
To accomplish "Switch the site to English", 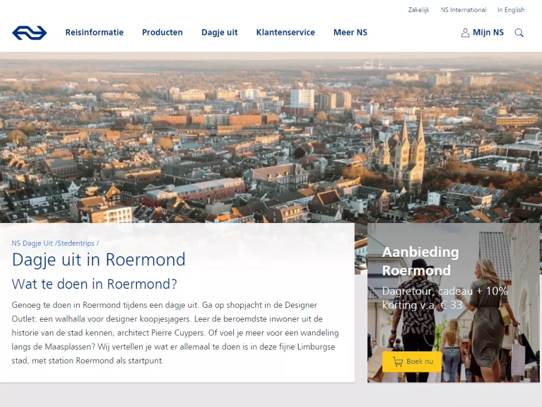I will pos(510,10).
